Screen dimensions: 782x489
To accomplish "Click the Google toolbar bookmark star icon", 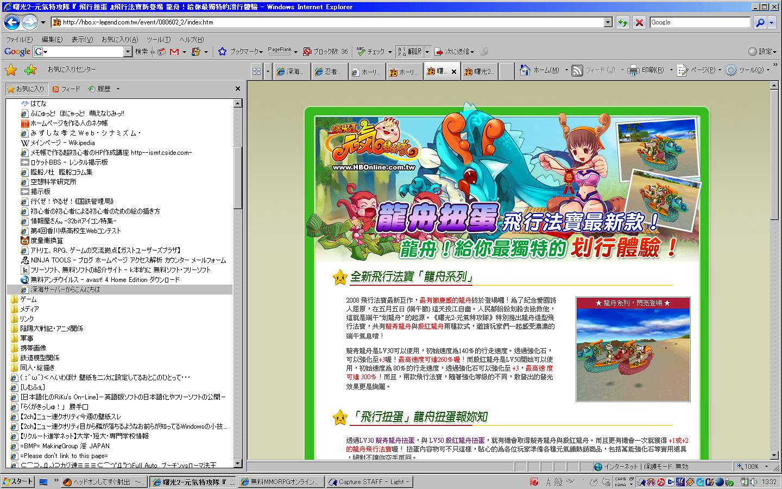I will coord(222,52).
